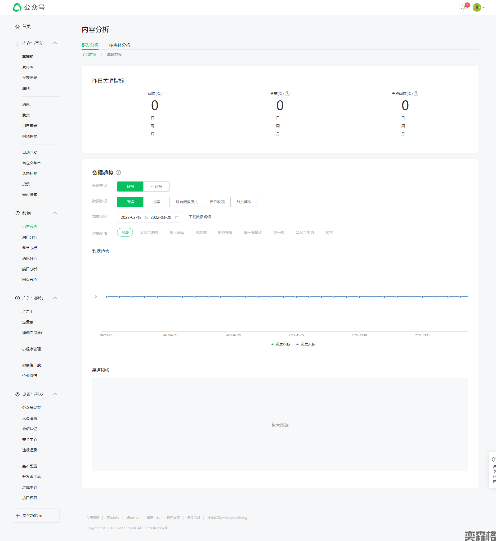This screenshot has width=496, height=541.
Task: Click the 公众号 logo icon
Action: 17,7
